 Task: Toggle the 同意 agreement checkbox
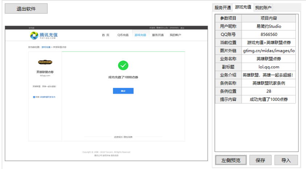[34, 97]
